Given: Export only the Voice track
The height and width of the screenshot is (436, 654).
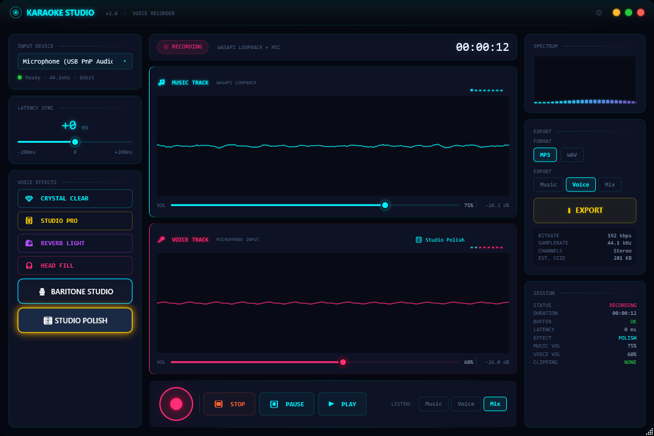Looking at the screenshot, I should [x=581, y=185].
